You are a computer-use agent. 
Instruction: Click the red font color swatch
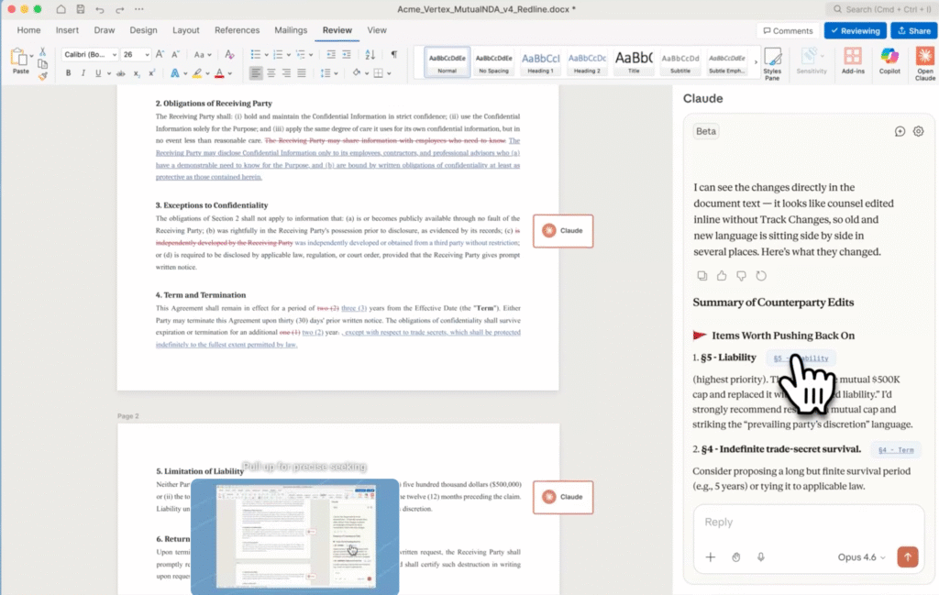click(219, 73)
